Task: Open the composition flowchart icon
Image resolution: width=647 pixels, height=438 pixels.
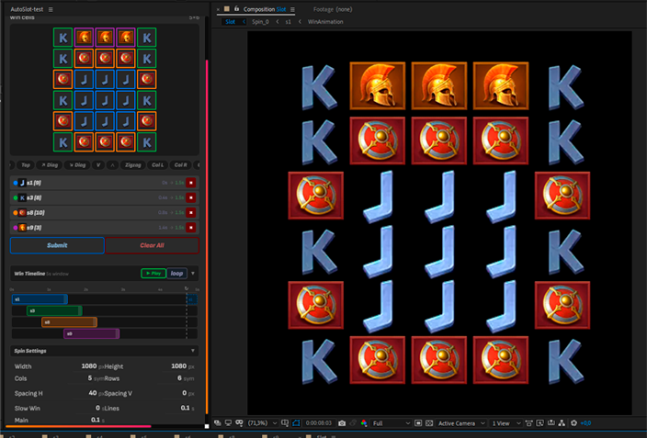Action: tap(562, 423)
